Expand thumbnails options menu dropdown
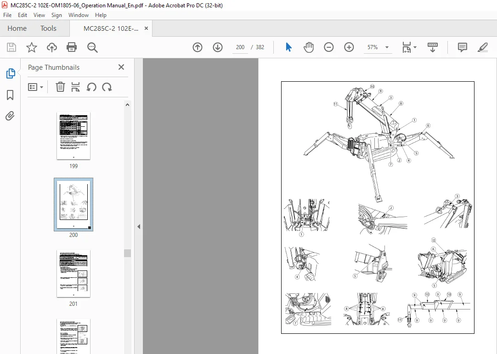The image size is (497, 354). click(x=35, y=87)
